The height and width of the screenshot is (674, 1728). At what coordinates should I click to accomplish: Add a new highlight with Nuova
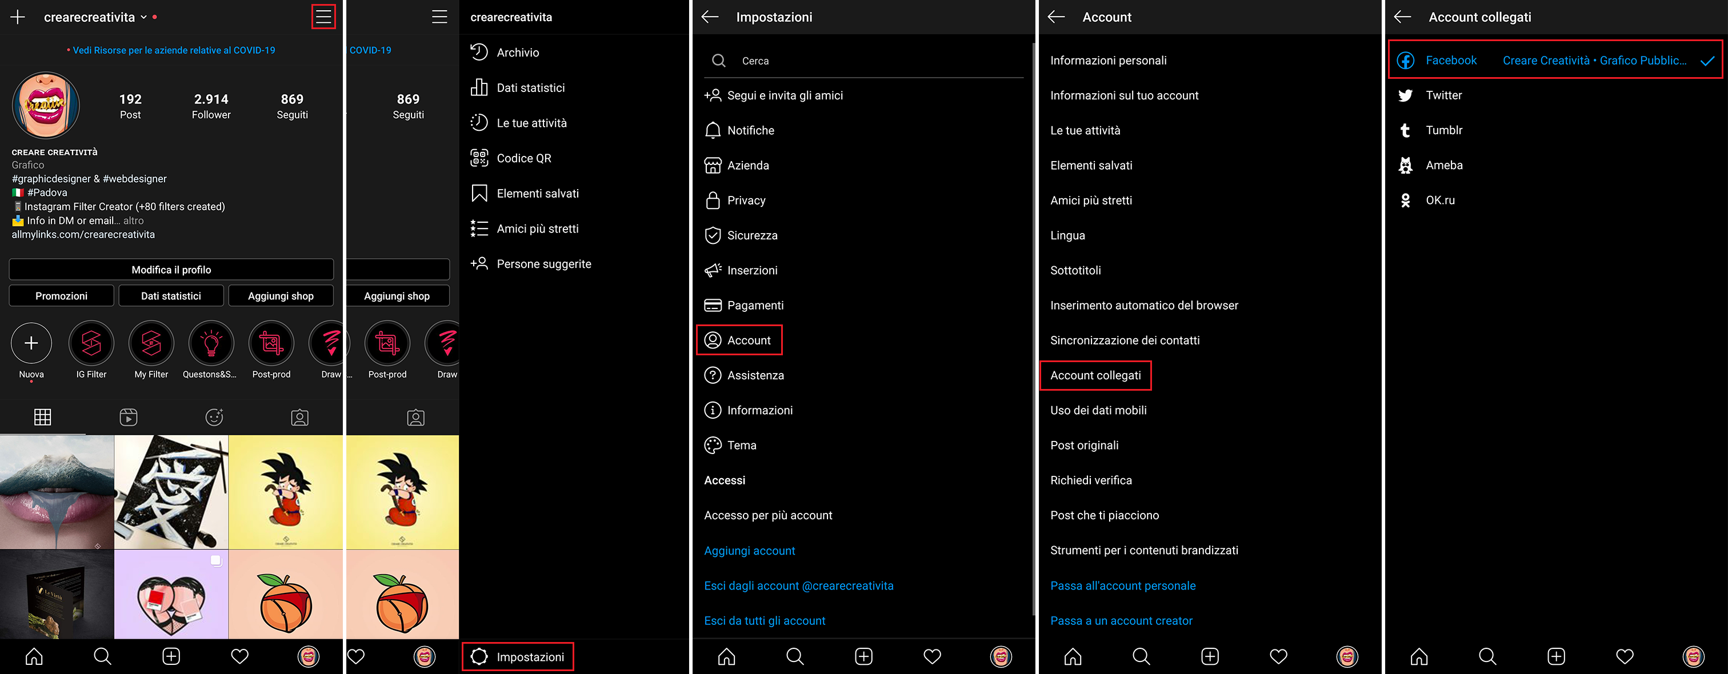pyautogui.click(x=31, y=343)
